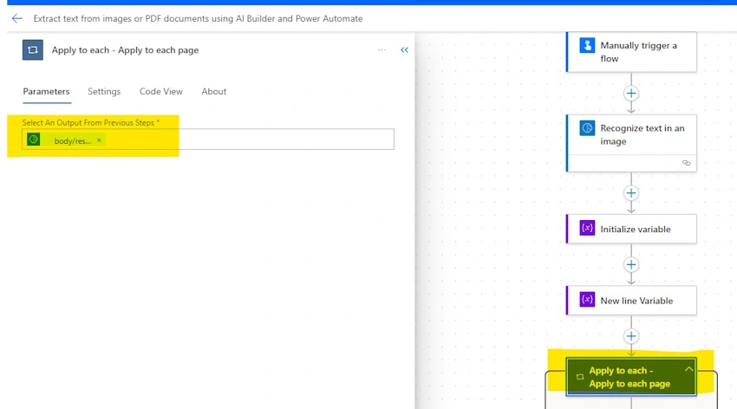This screenshot has width=737, height=409.
Task: Remove the body/res... token with x
Action: coord(99,140)
